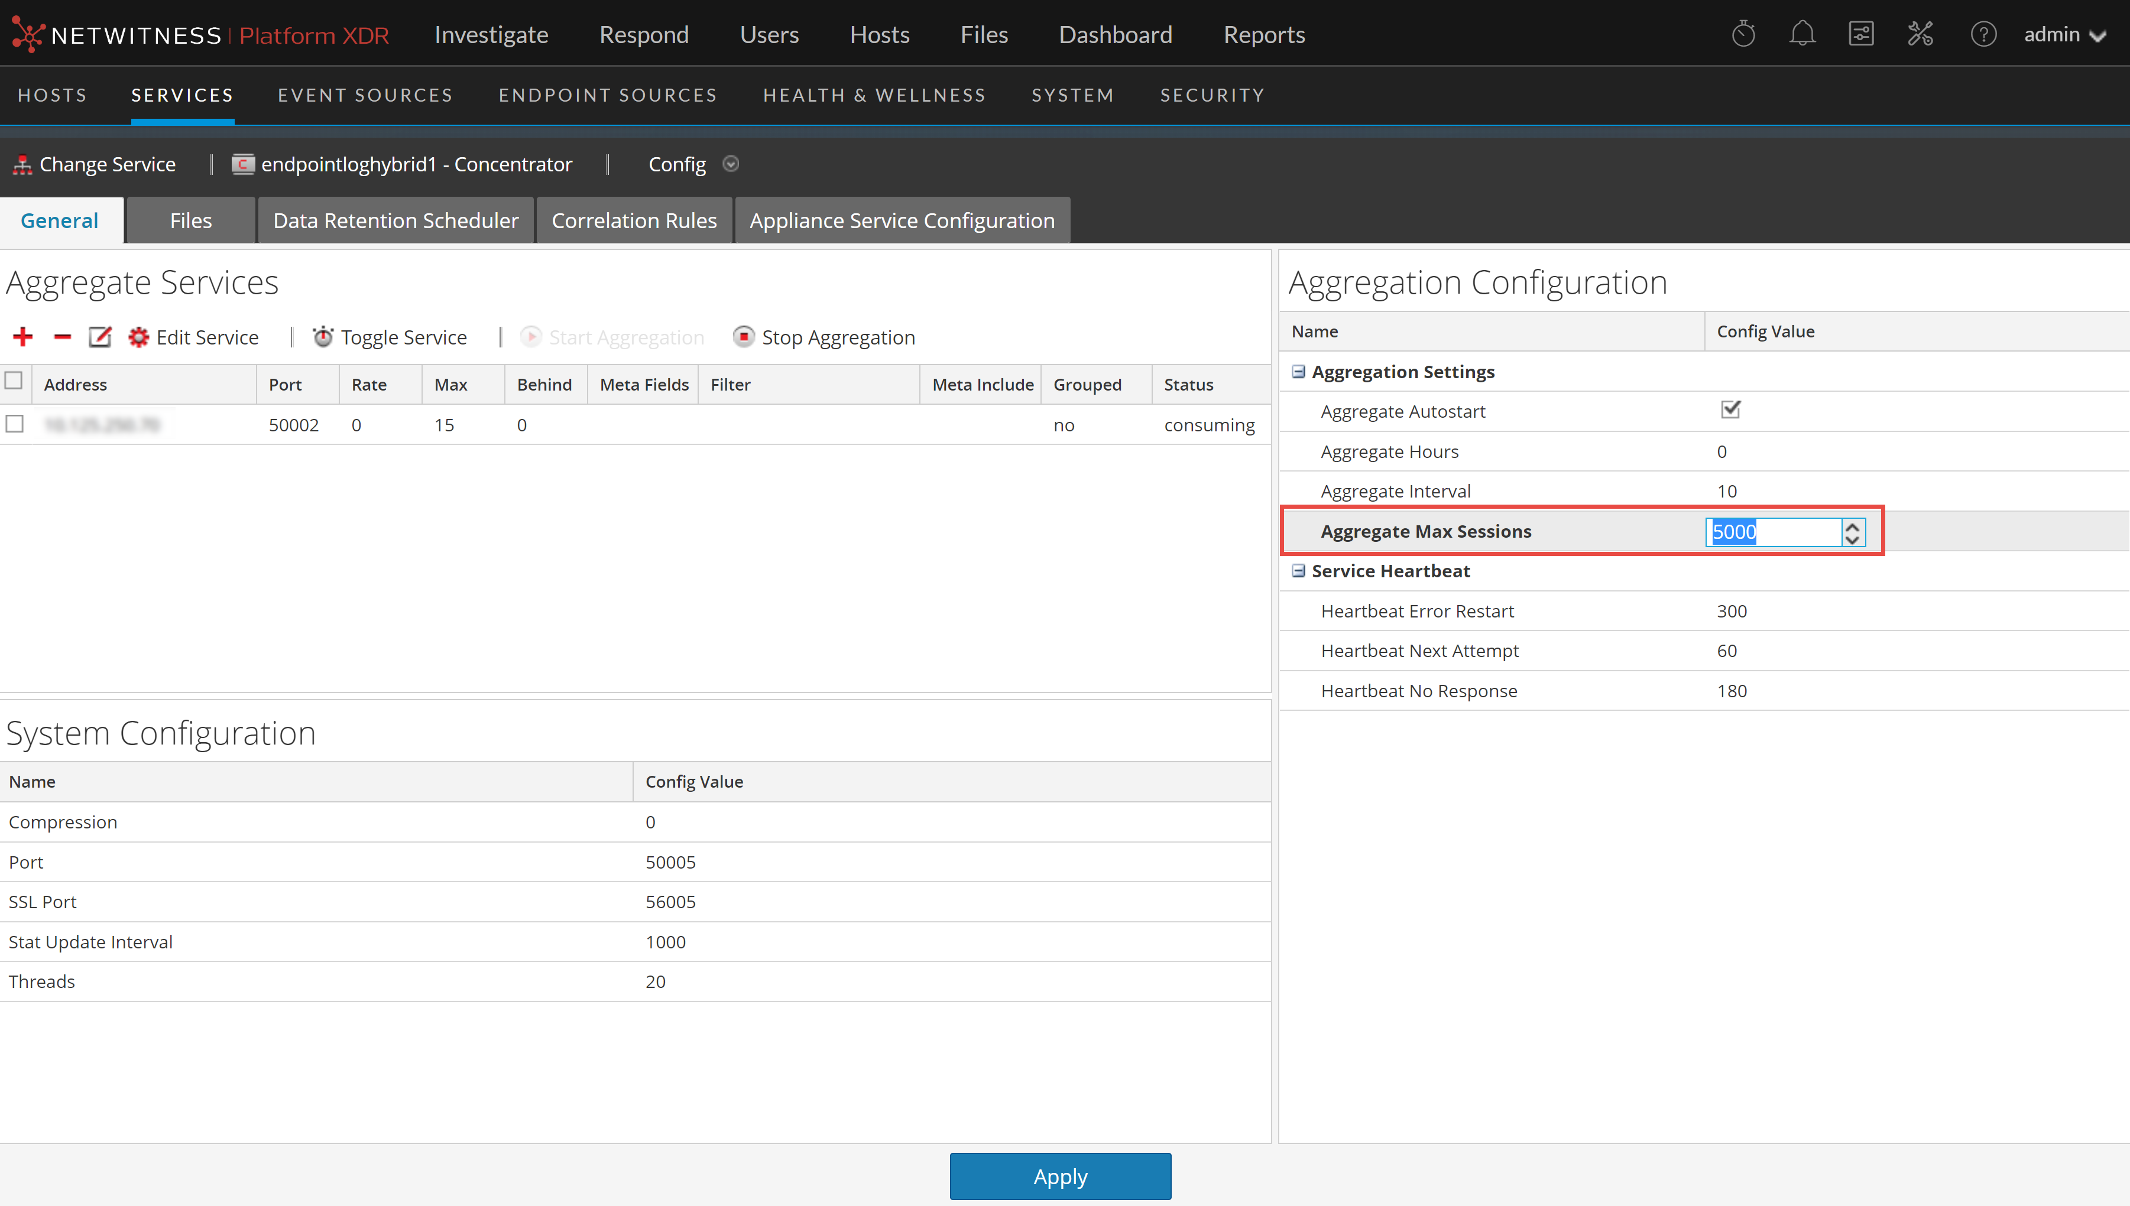Click the Edit Service gear icon
The width and height of the screenshot is (2130, 1206).
pos(138,336)
